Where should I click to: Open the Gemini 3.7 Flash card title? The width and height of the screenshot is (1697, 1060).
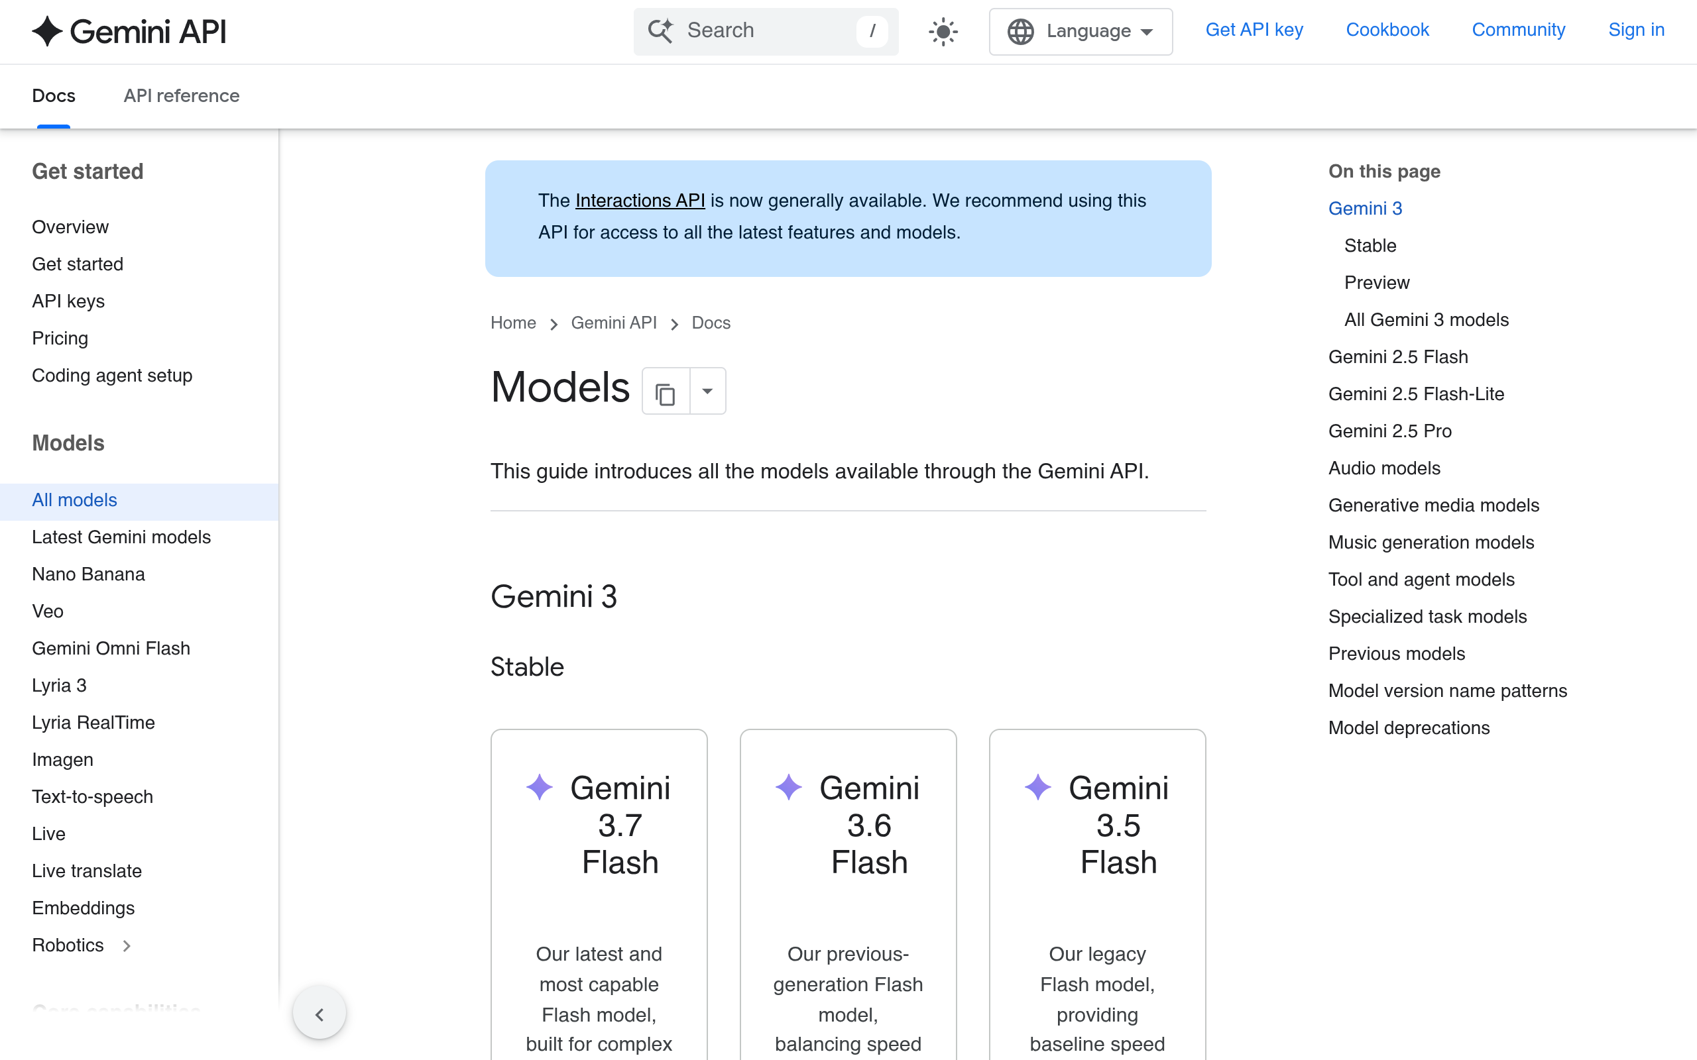pos(620,825)
